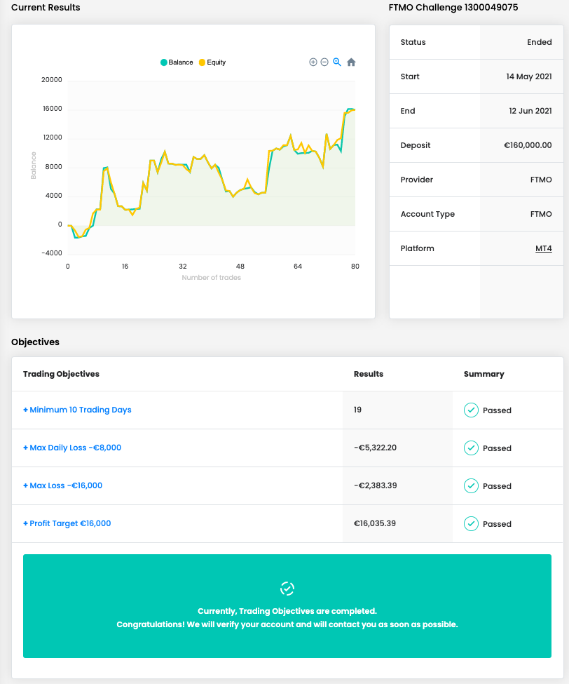
Task: Select the magnifier selection zoom tool
Action: point(337,62)
